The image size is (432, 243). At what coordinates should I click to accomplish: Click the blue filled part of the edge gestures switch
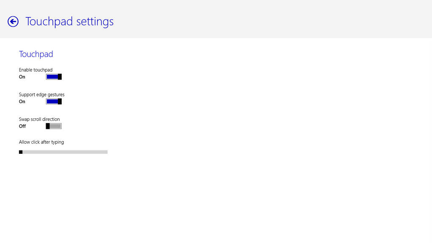click(x=52, y=101)
